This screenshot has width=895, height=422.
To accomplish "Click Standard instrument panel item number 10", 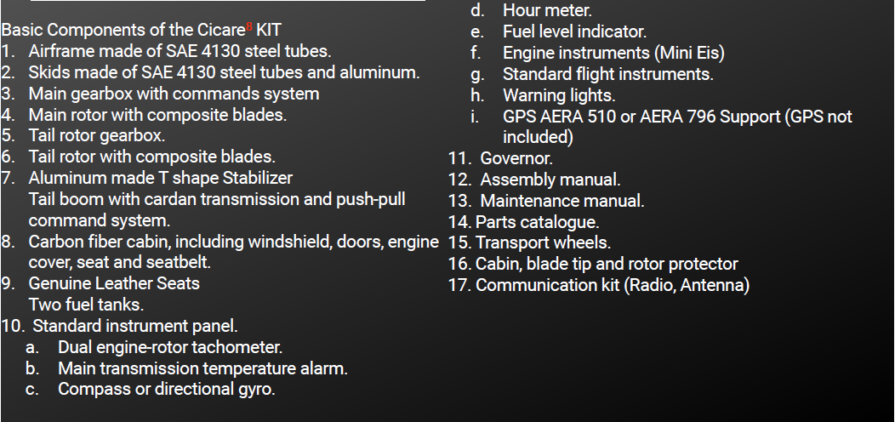I will 134,326.
